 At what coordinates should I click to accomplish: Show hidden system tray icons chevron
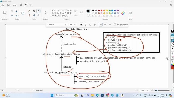coord(133,95)
